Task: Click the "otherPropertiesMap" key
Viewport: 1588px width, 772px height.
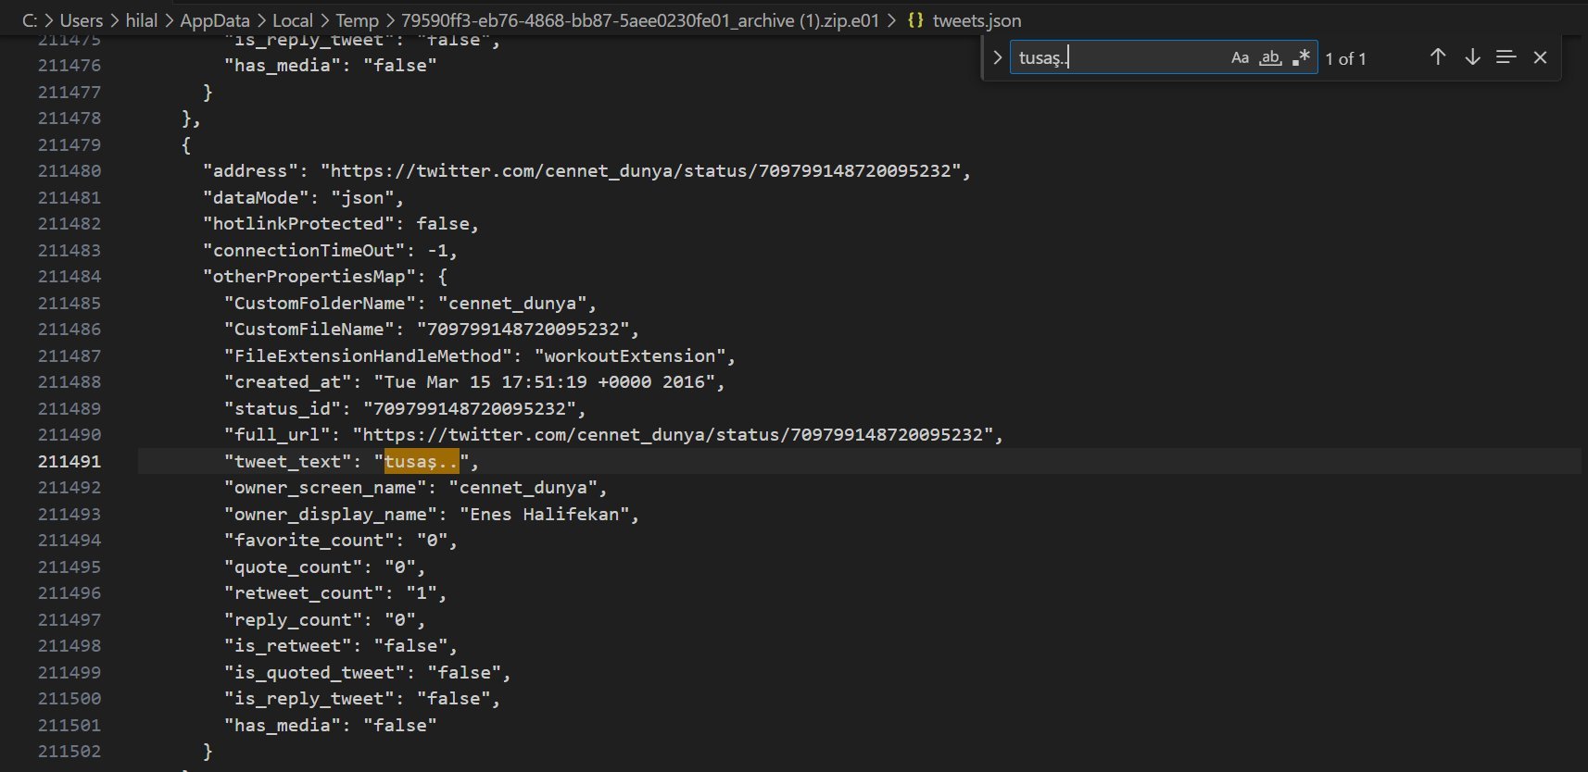Action: click(x=310, y=276)
